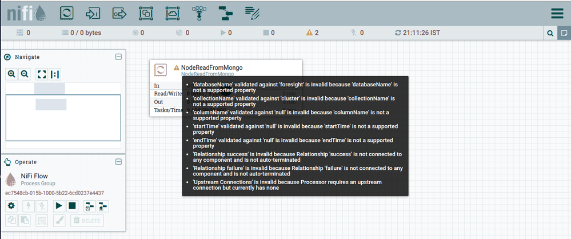Select the Process Group toolbar icon
571x239 pixels.
coord(146,13)
